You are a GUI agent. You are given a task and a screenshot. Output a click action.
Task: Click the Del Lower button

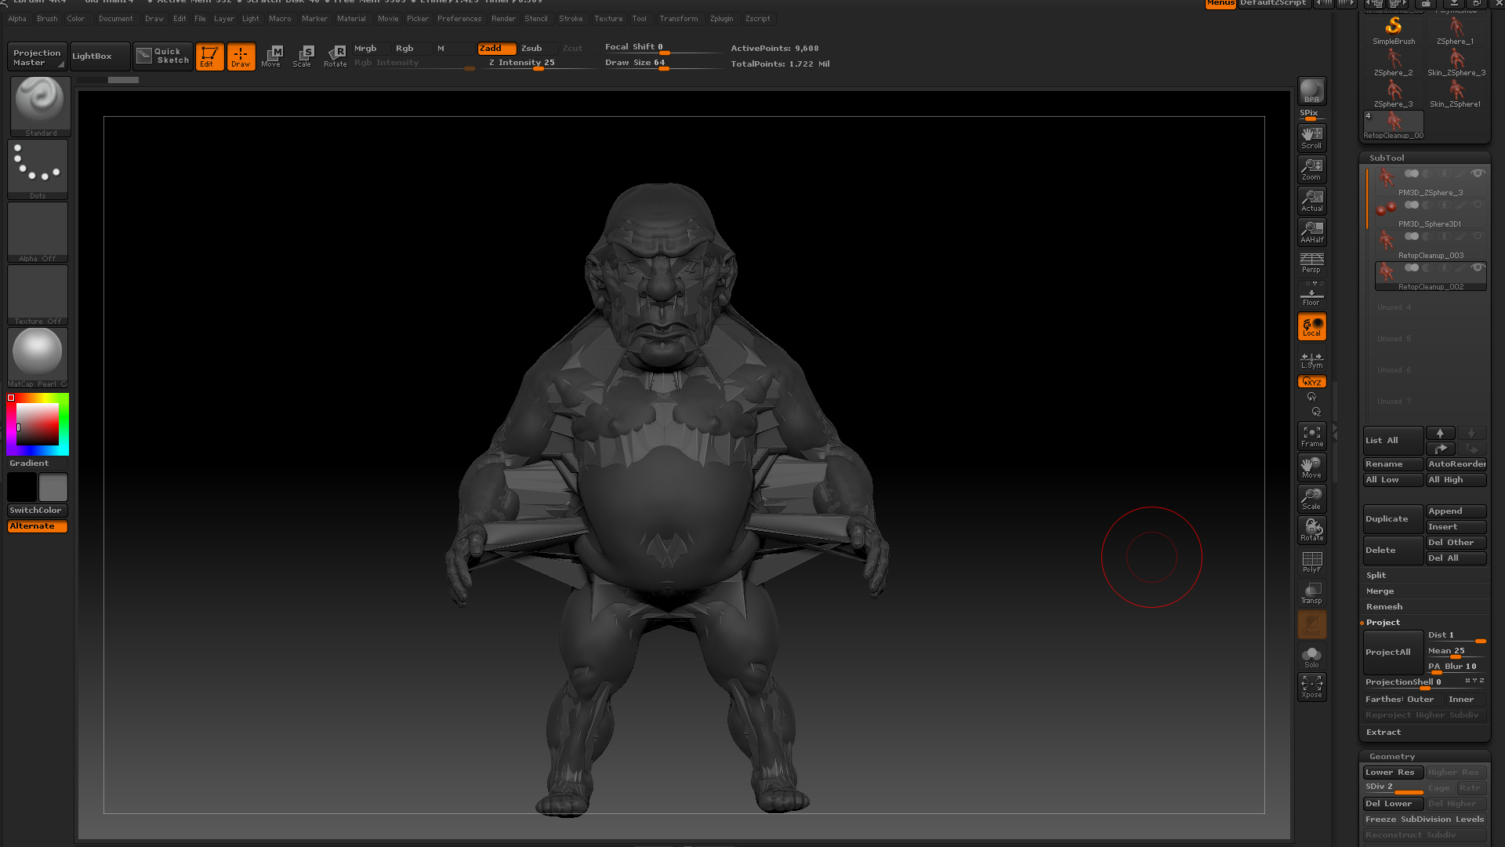tap(1393, 804)
